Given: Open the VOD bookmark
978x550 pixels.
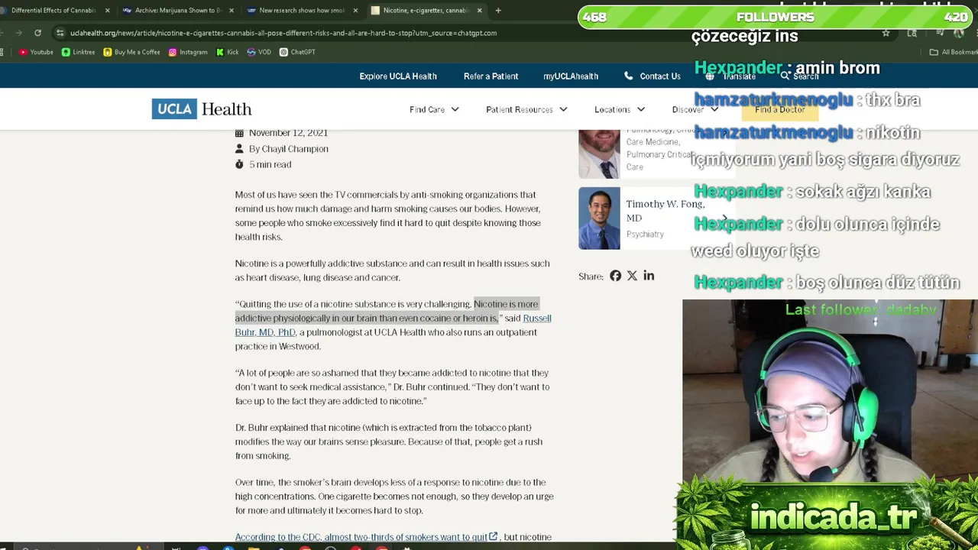Looking at the screenshot, I should tap(259, 52).
